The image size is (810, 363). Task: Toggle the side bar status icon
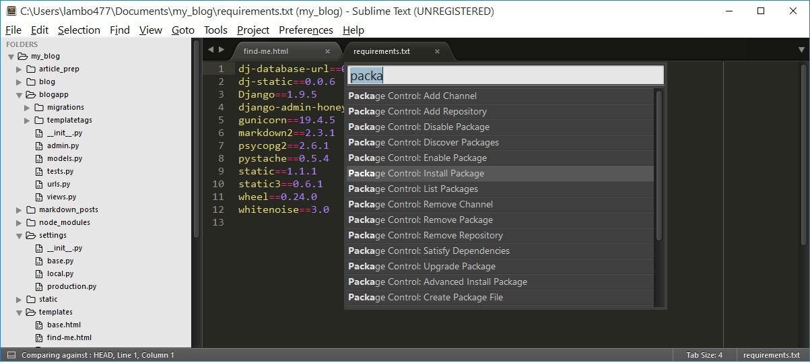coord(10,355)
